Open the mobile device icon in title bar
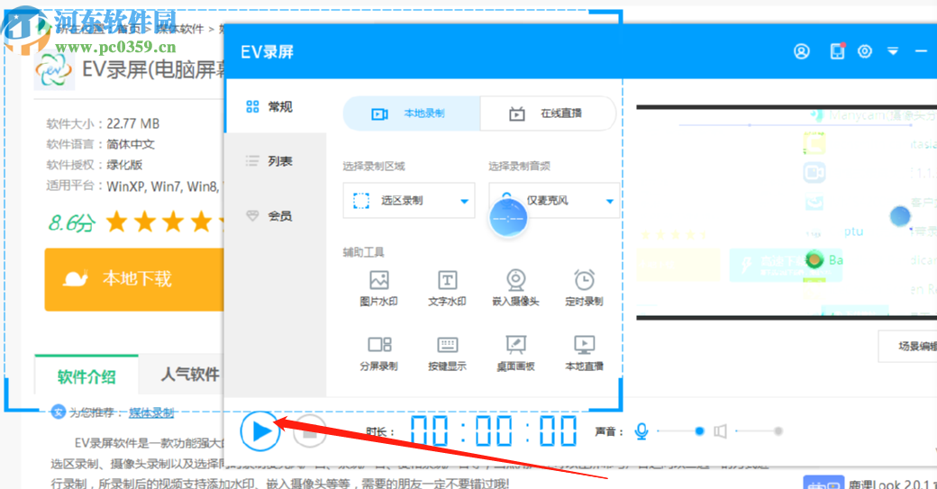This screenshot has height=489, width=937. pos(837,51)
